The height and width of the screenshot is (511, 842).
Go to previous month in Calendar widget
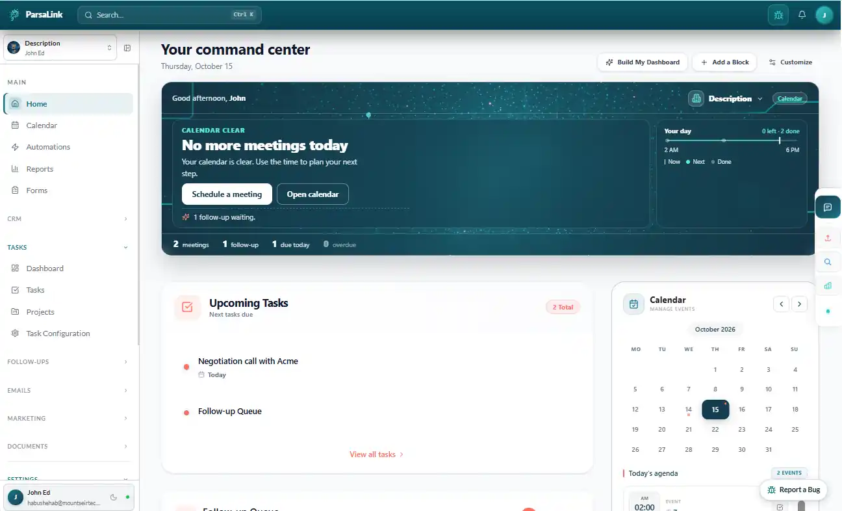pyautogui.click(x=782, y=304)
